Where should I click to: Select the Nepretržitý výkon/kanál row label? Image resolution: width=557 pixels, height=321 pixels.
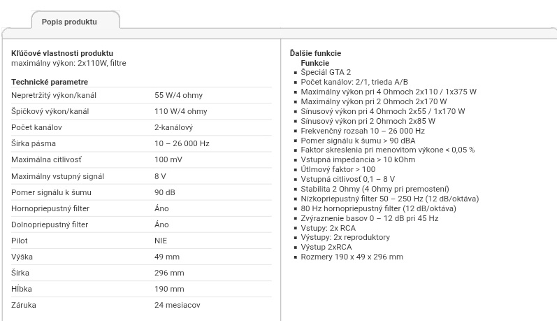tap(54, 95)
